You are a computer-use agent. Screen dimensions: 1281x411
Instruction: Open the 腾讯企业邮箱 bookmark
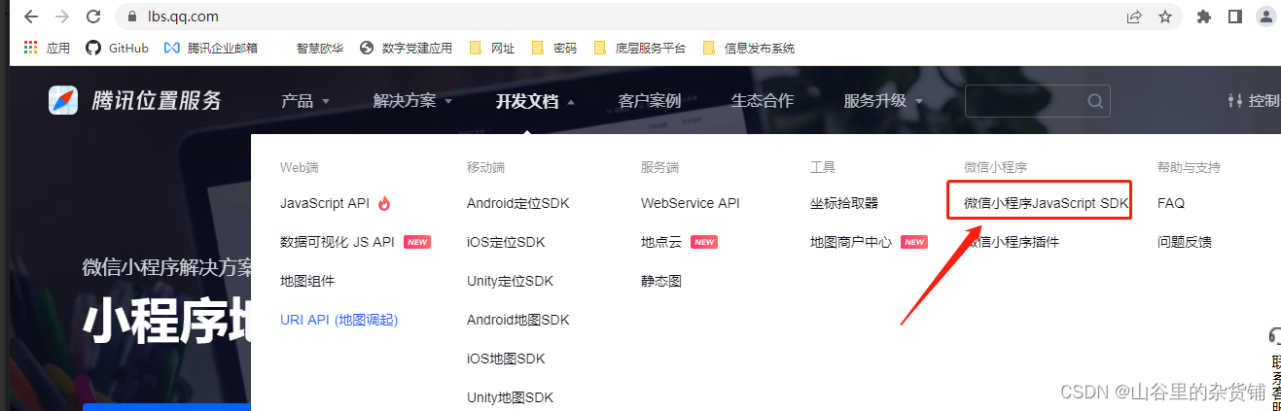point(211,48)
